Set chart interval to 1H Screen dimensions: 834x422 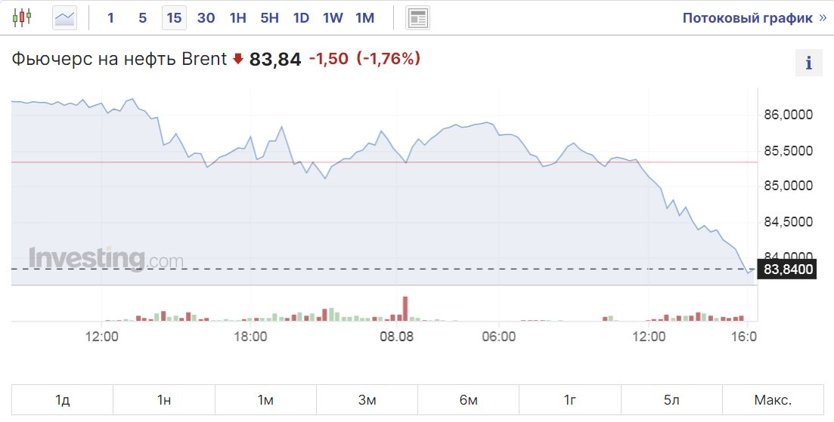(x=237, y=18)
